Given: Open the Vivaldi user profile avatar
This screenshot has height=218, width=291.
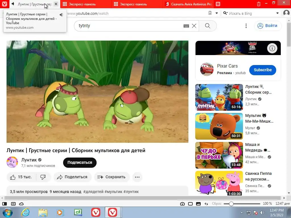Looking at the screenshot, I should tap(286, 13).
